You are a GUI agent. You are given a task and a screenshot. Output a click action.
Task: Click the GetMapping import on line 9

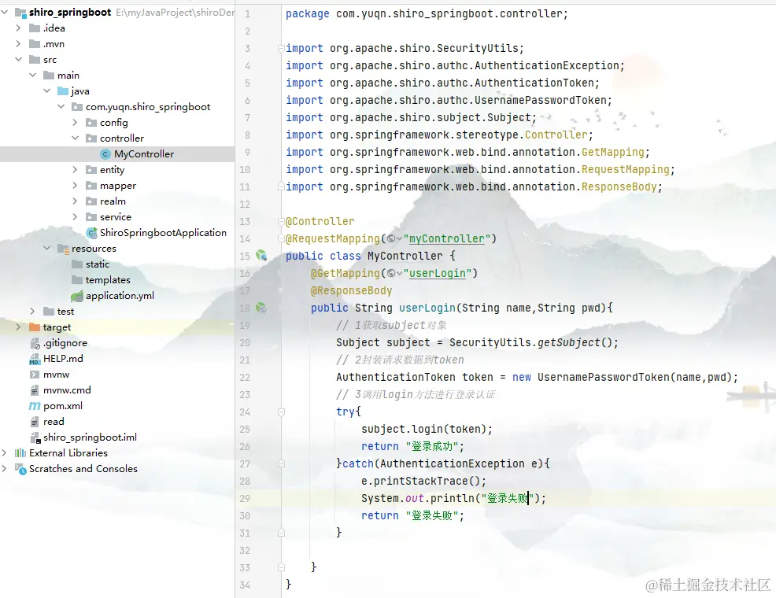click(x=467, y=152)
